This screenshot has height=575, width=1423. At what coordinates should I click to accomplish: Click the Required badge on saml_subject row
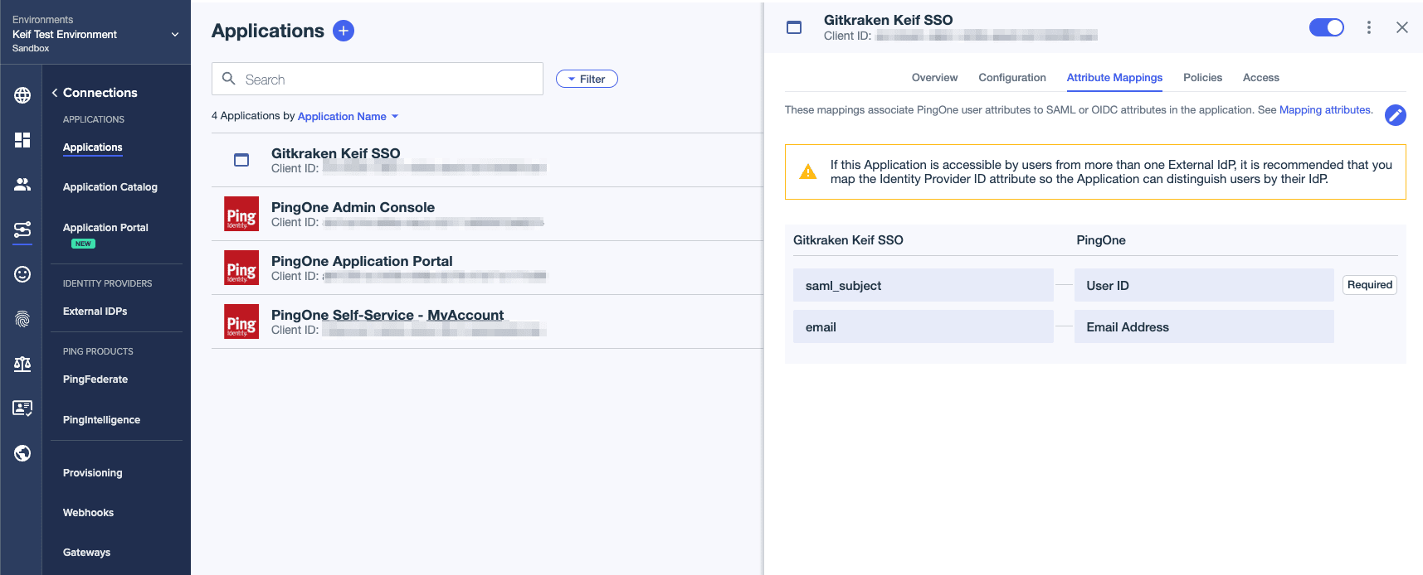click(1370, 285)
